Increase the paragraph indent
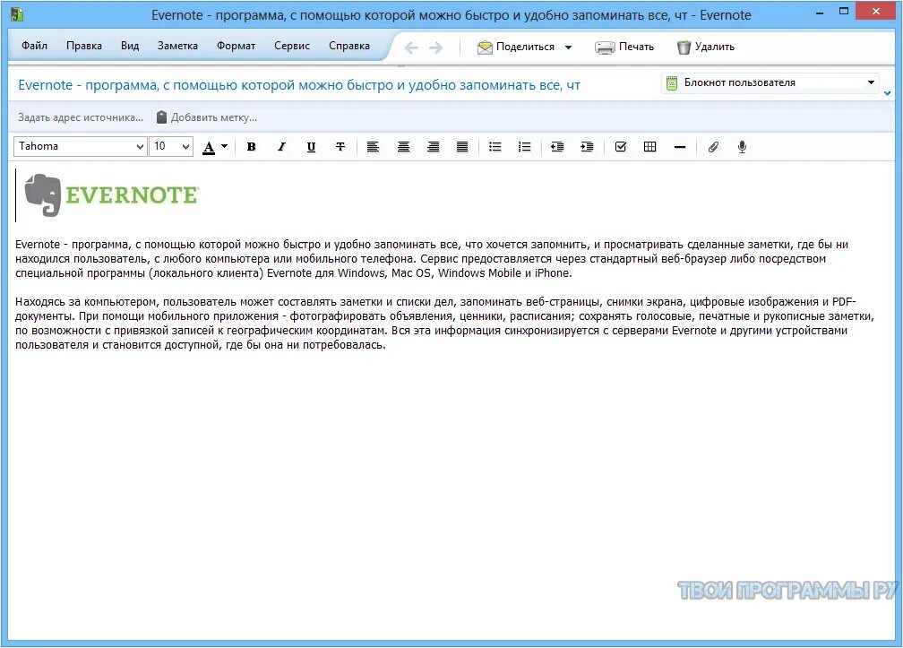The width and height of the screenshot is (903, 648). pos(587,147)
